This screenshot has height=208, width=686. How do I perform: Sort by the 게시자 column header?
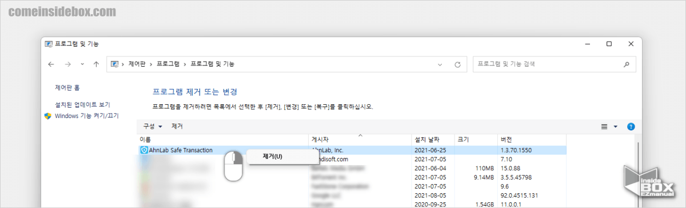tap(360, 140)
